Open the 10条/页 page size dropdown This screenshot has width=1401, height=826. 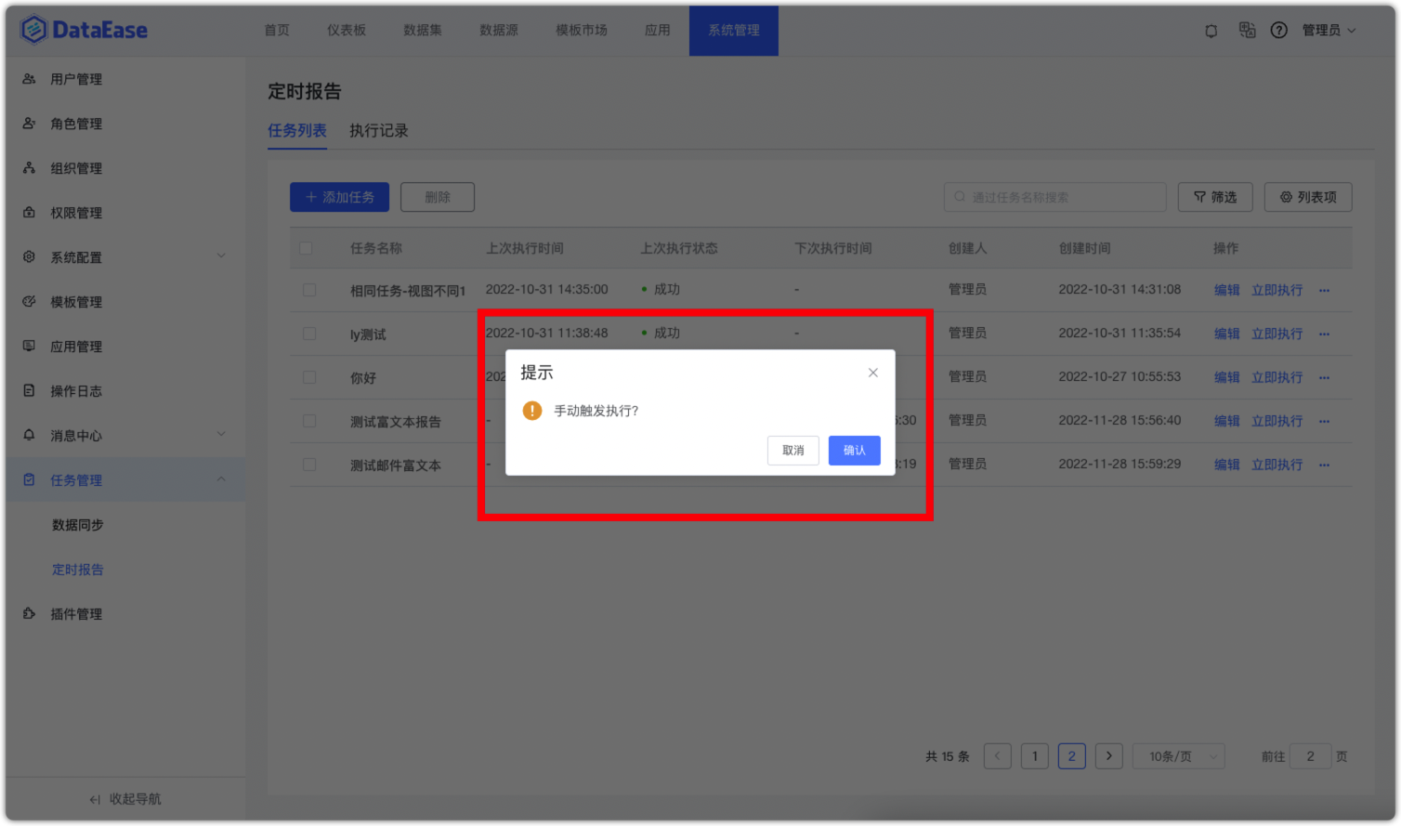(x=1177, y=755)
